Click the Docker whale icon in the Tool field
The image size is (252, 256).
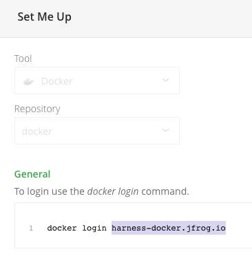tap(29, 81)
